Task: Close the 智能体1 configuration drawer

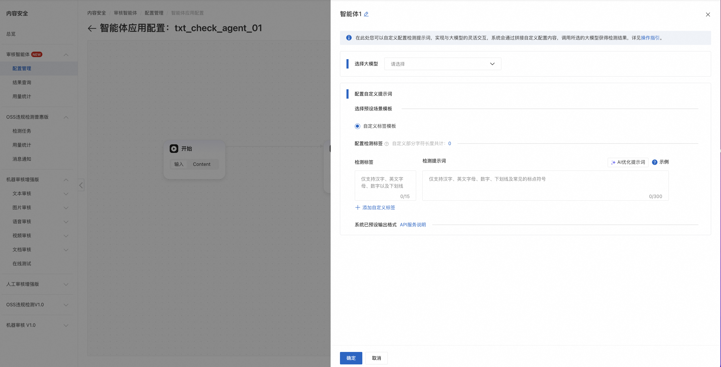Action: [x=707, y=15]
